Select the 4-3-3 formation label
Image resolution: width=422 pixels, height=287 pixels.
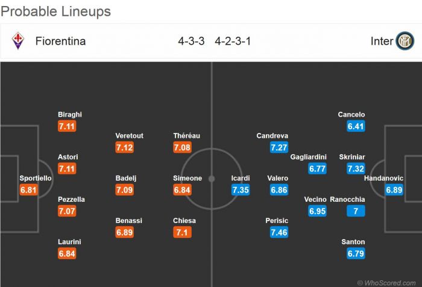click(191, 41)
